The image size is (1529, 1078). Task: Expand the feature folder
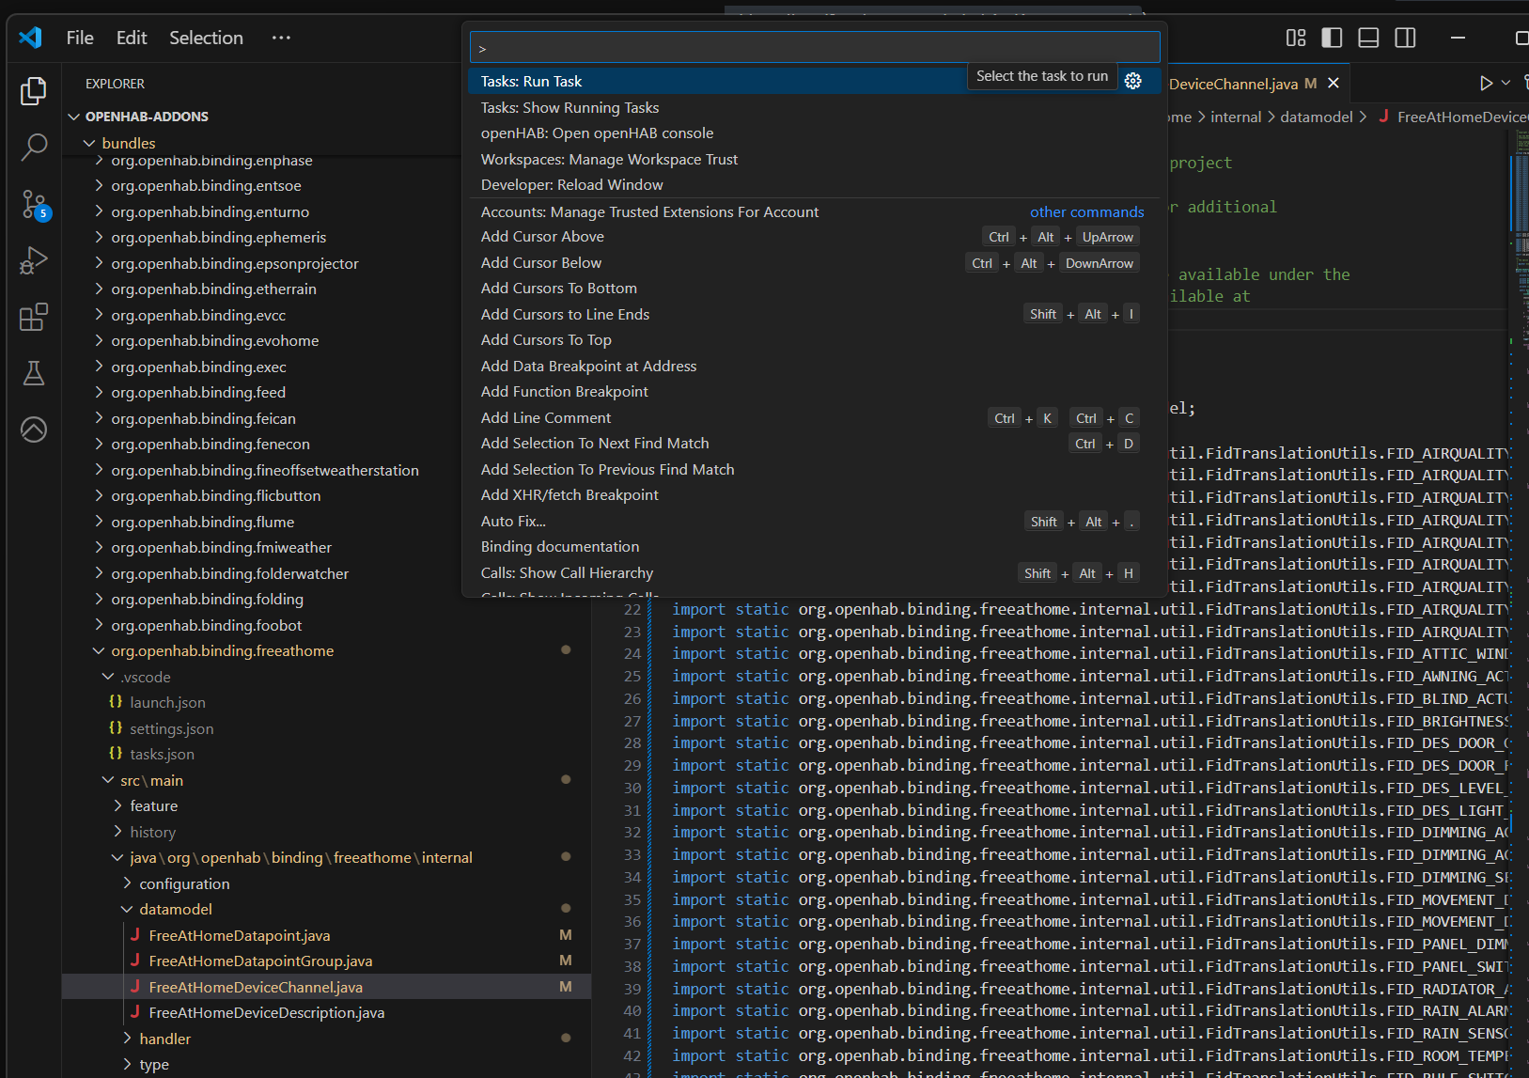(x=153, y=805)
